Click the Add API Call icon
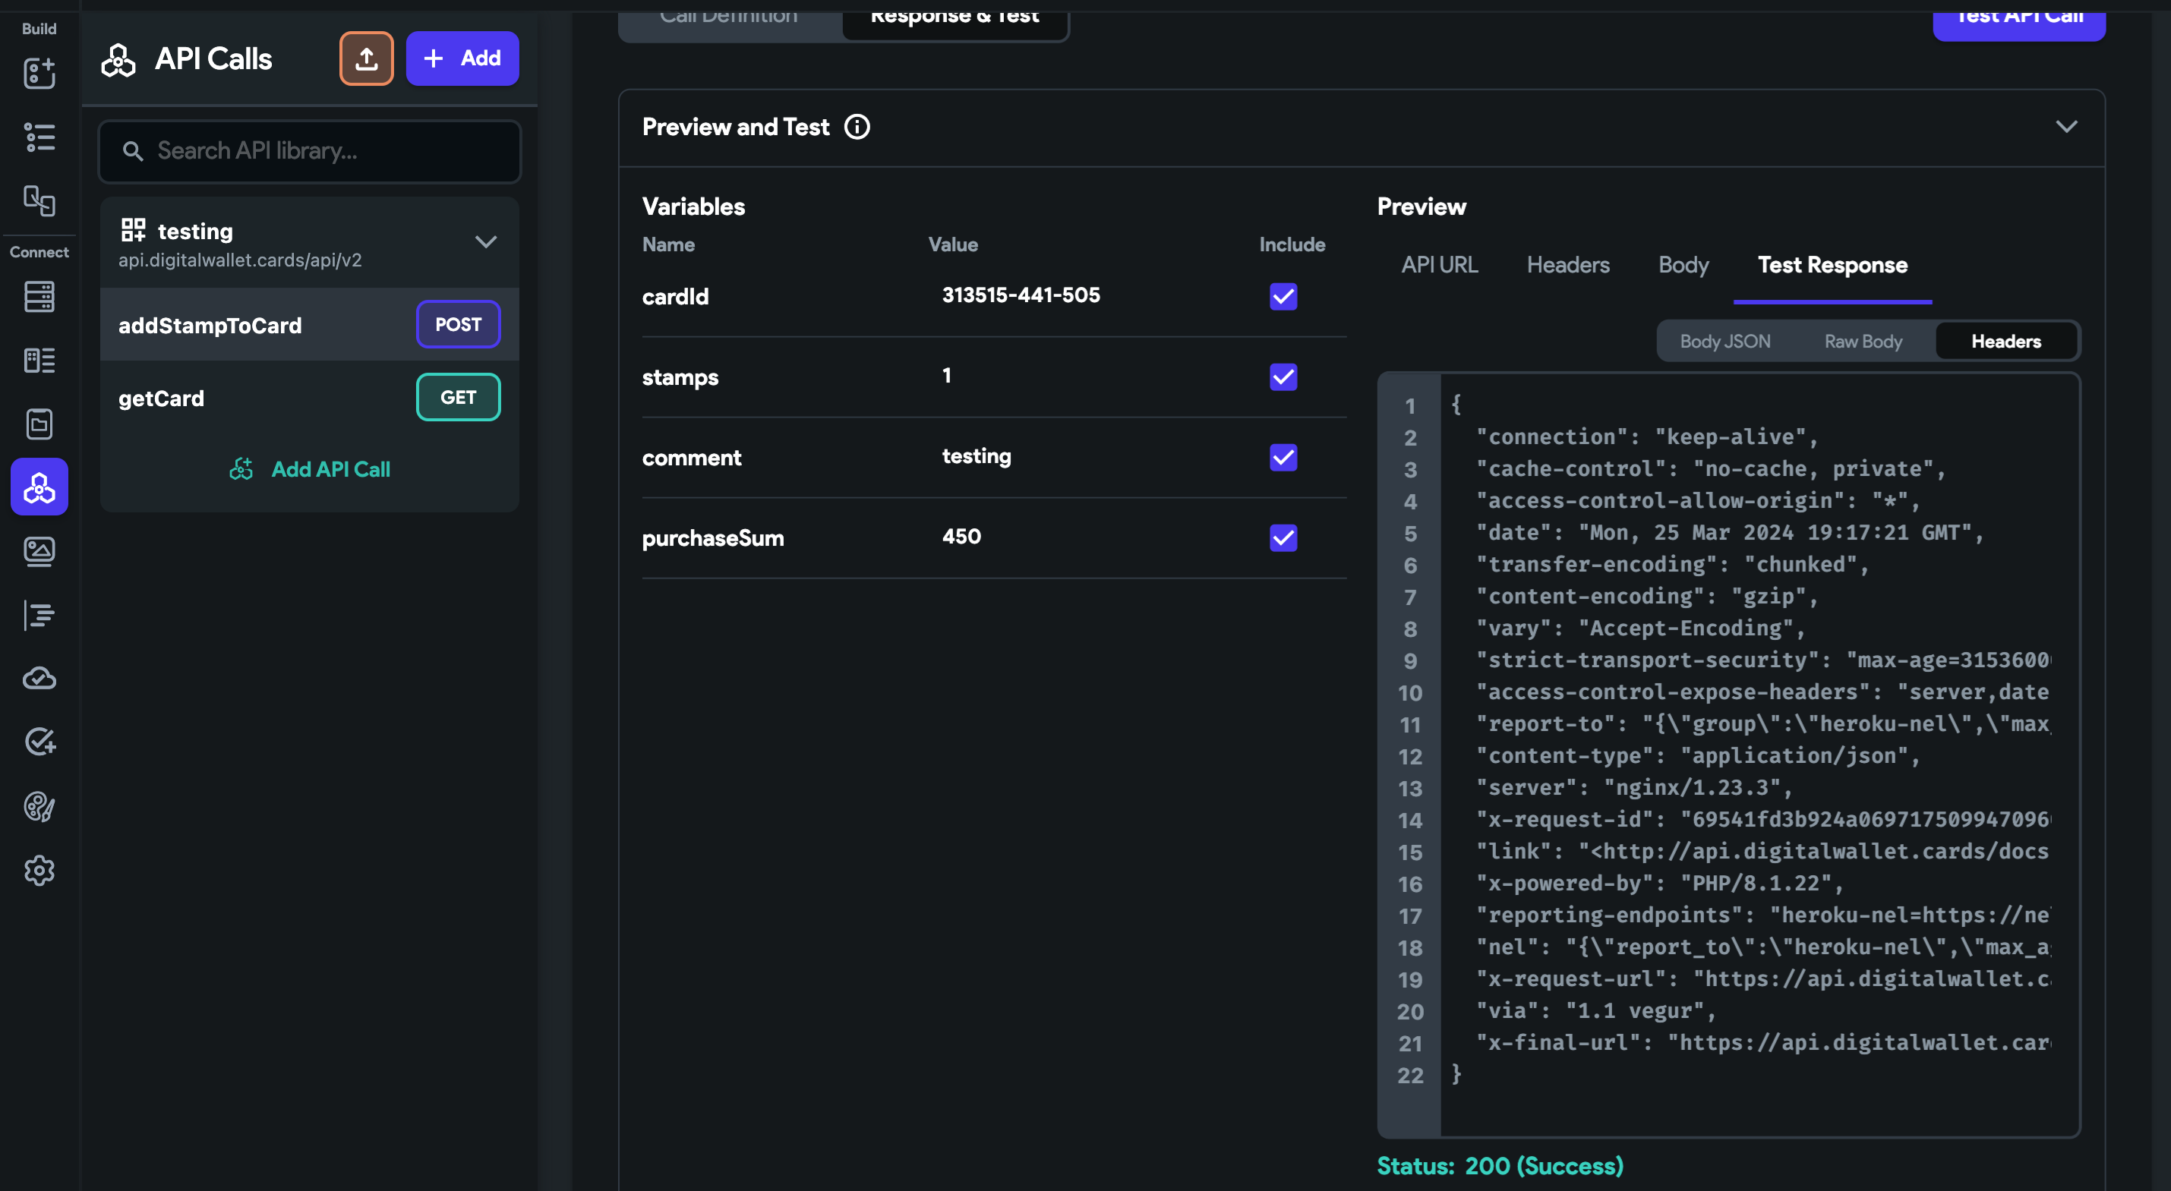The height and width of the screenshot is (1191, 2171). [x=241, y=469]
